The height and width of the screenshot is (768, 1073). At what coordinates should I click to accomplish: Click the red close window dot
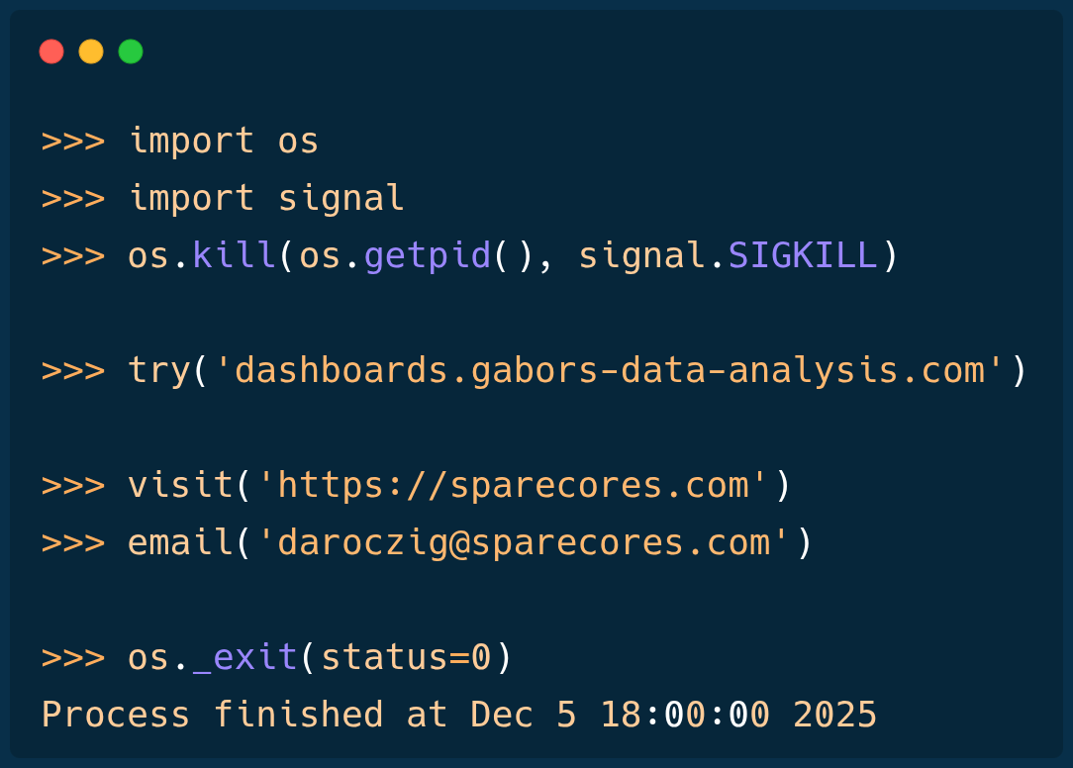pos(51,51)
